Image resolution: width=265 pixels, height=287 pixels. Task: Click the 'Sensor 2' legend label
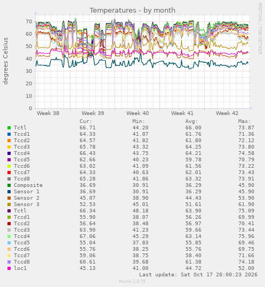pos(27,198)
